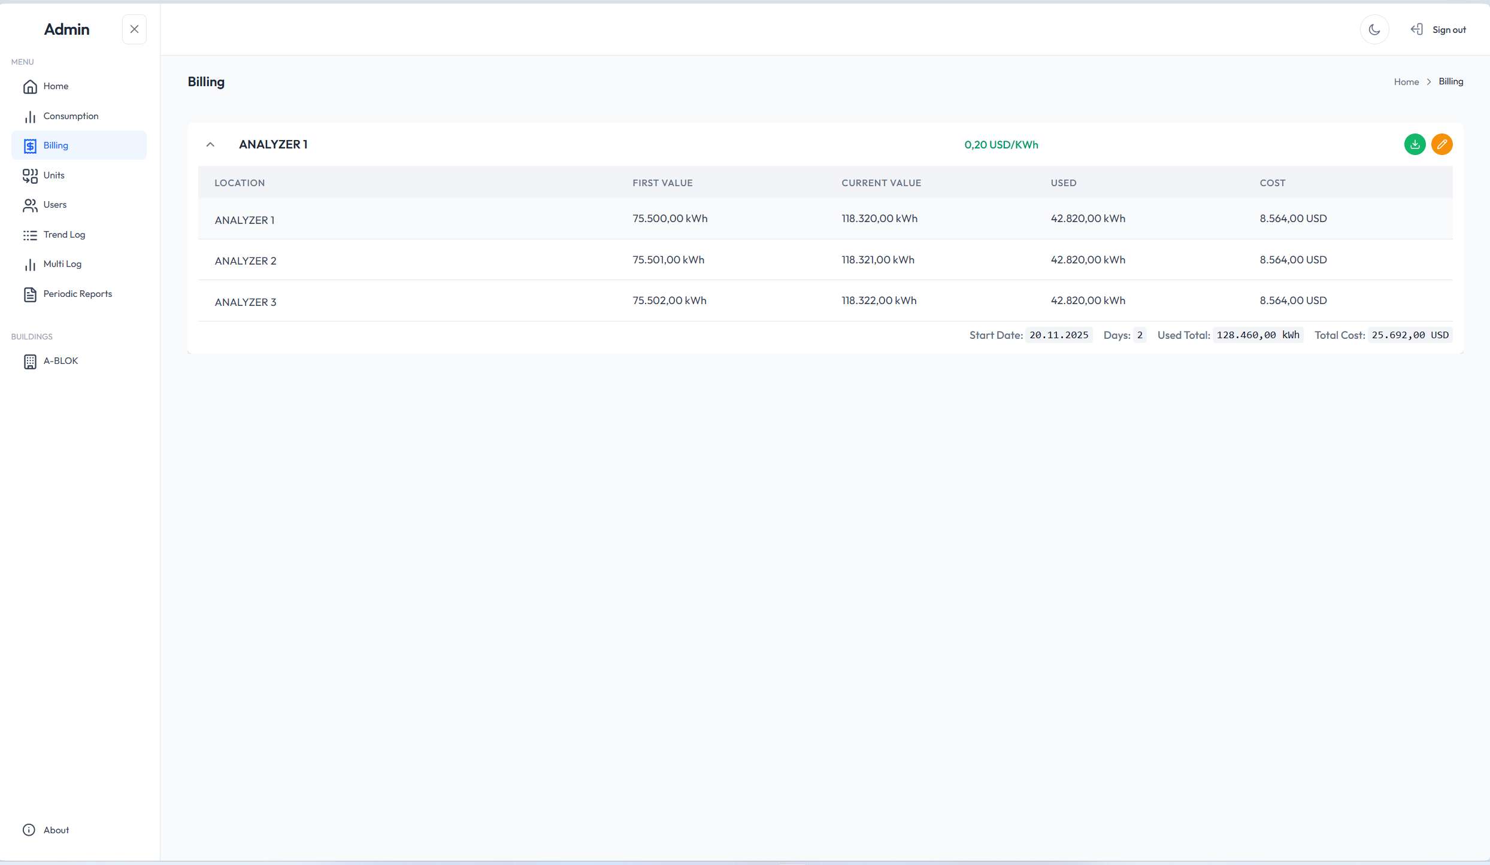Toggle dark mode with the moon icon
This screenshot has width=1490, height=865.
pos(1374,29)
